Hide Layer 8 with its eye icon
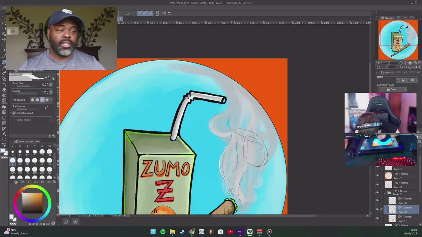The height and width of the screenshot is (237, 422). pyautogui.click(x=377, y=185)
